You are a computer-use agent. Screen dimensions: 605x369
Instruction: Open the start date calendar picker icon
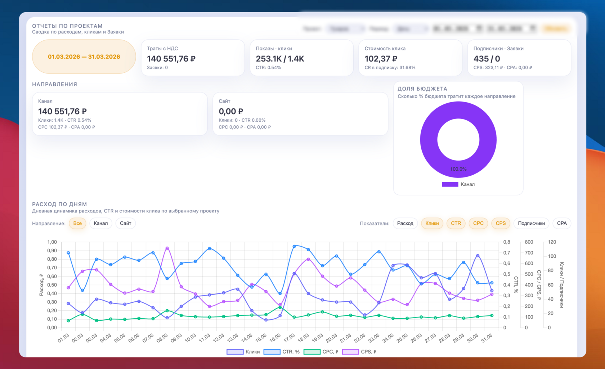479,28
